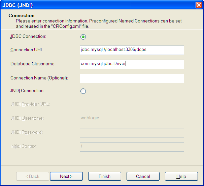Click the "JNDI Username:" label
Image resolution: width=204 pixels, height=186 pixels.
point(27,118)
